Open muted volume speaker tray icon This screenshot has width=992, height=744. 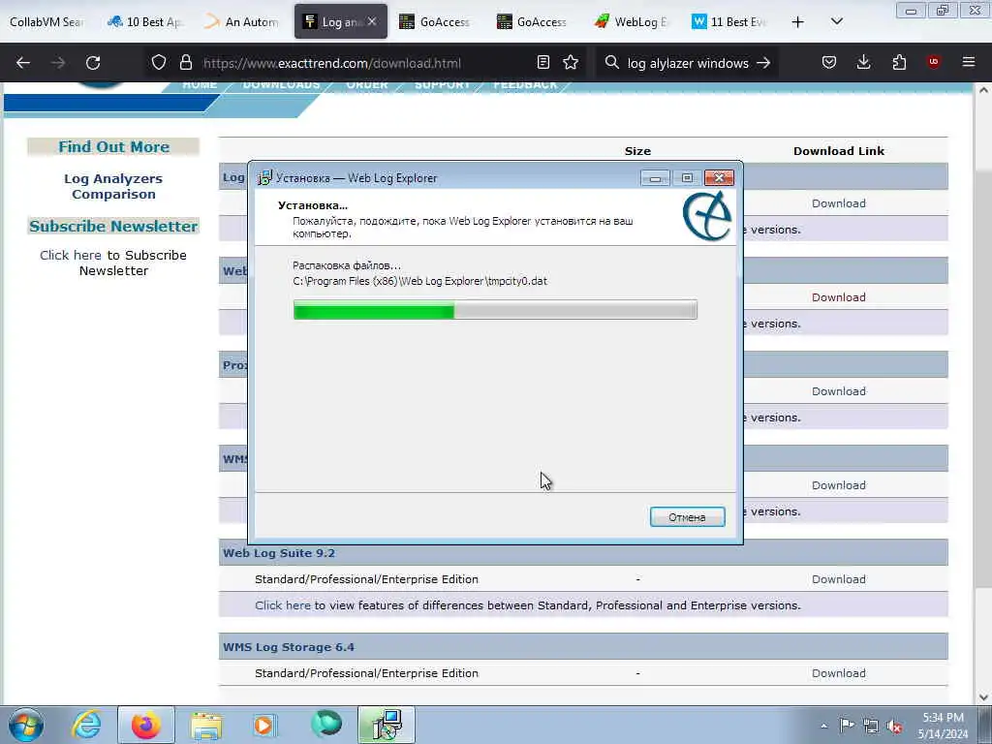click(894, 727)
